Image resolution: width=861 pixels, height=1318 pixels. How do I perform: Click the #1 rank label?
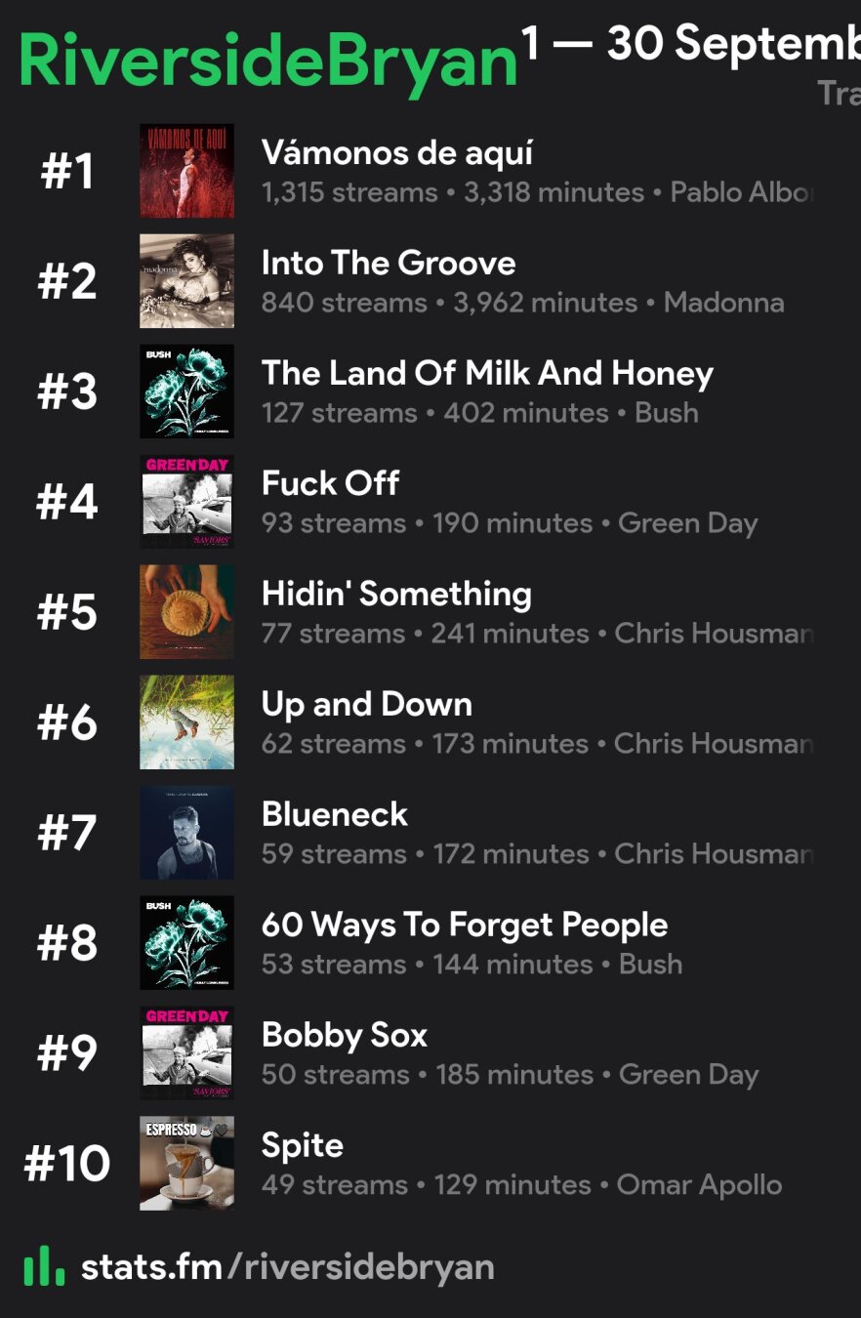click(67, 172)
